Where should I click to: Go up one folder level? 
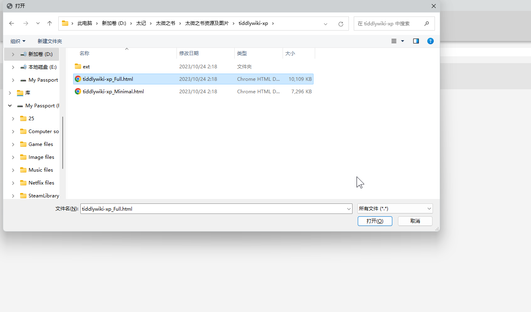click(49, 23)
